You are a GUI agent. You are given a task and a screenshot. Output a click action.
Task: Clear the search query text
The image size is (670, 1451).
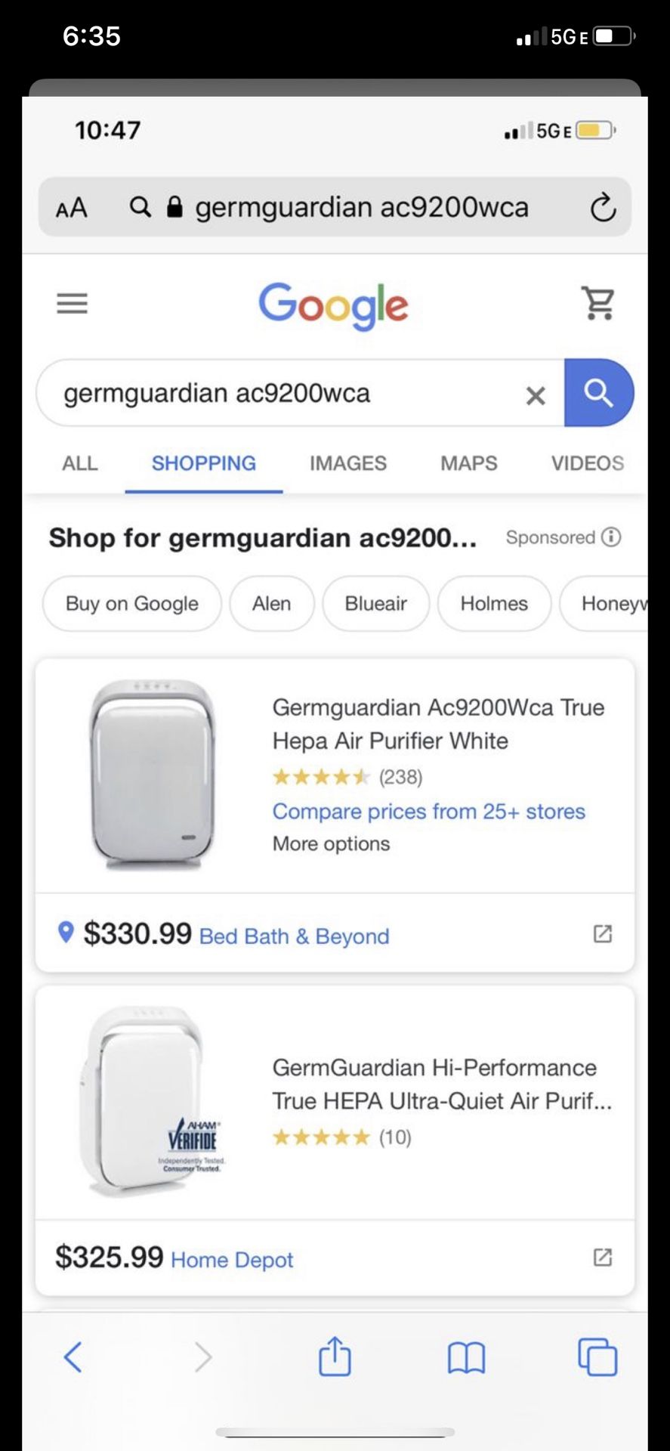pos(536,394)
